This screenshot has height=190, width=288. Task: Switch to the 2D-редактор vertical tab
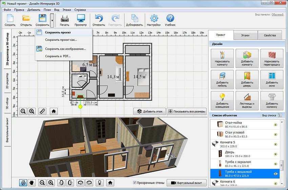[7, 81]
